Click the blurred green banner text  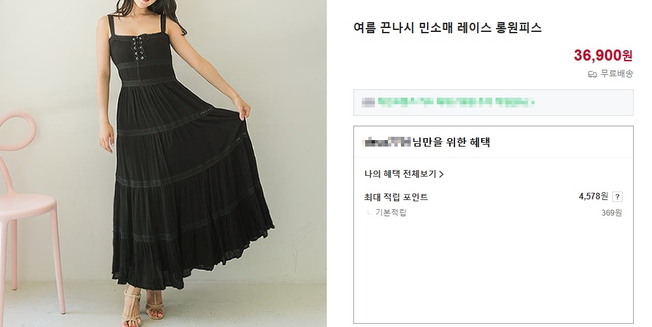[x=456, y=102]
